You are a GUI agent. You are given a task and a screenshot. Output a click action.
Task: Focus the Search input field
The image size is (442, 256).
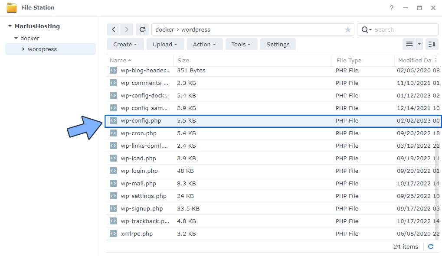point(405,29)
